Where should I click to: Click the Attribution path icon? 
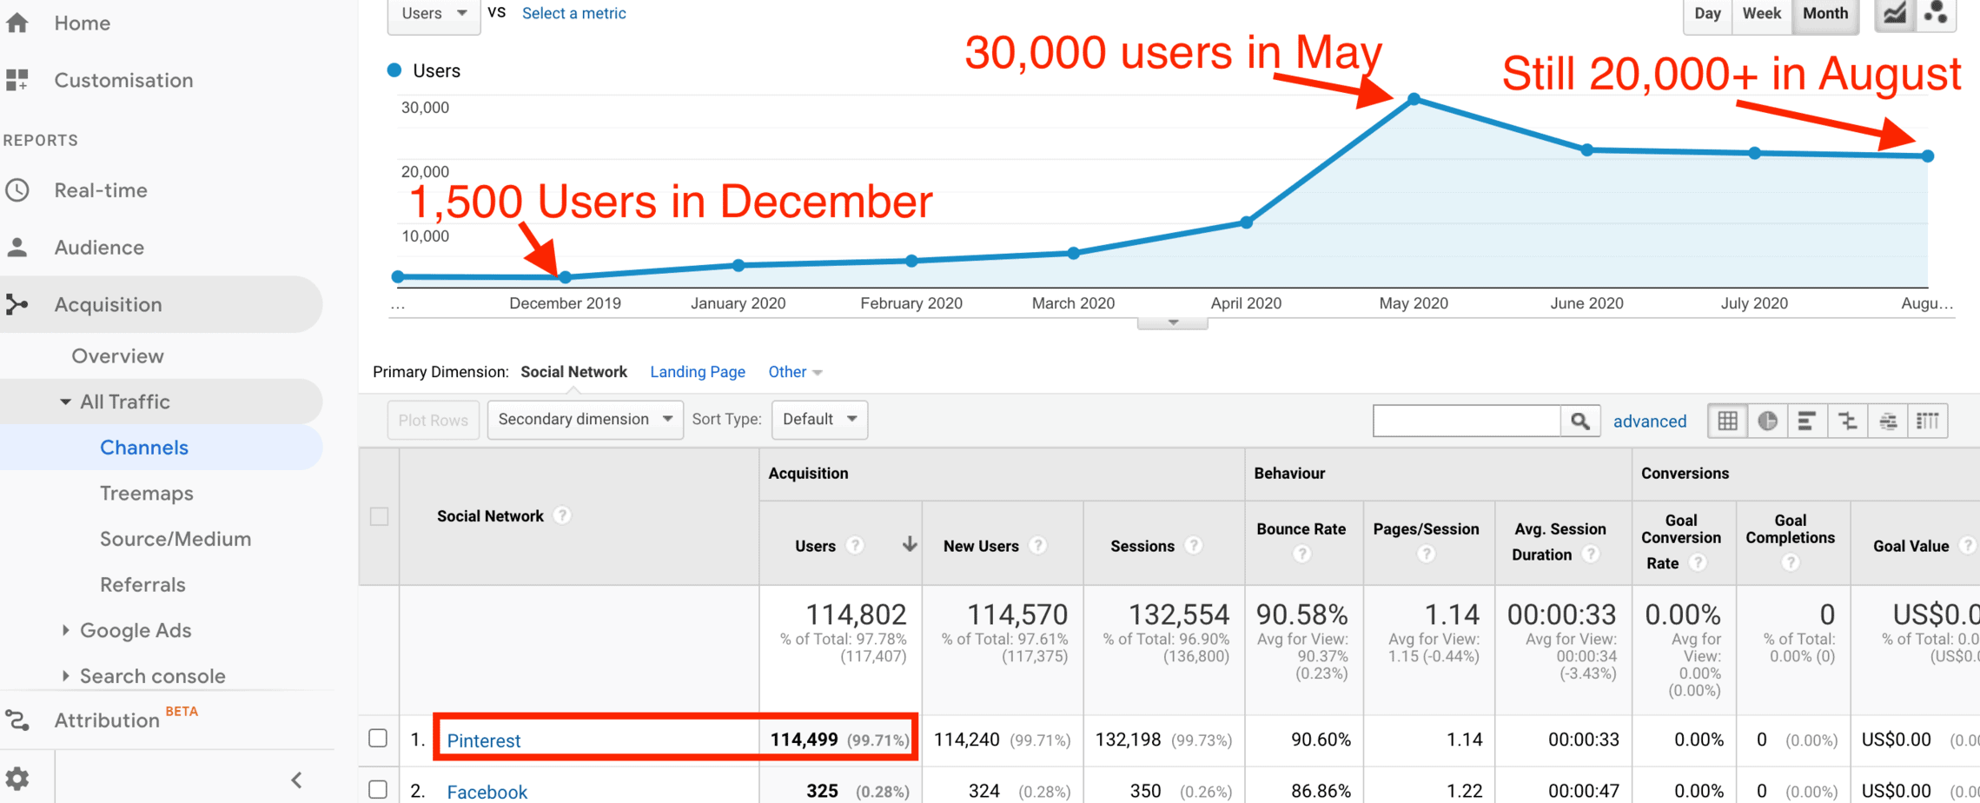pyautogui.click(x=17, y=720)
